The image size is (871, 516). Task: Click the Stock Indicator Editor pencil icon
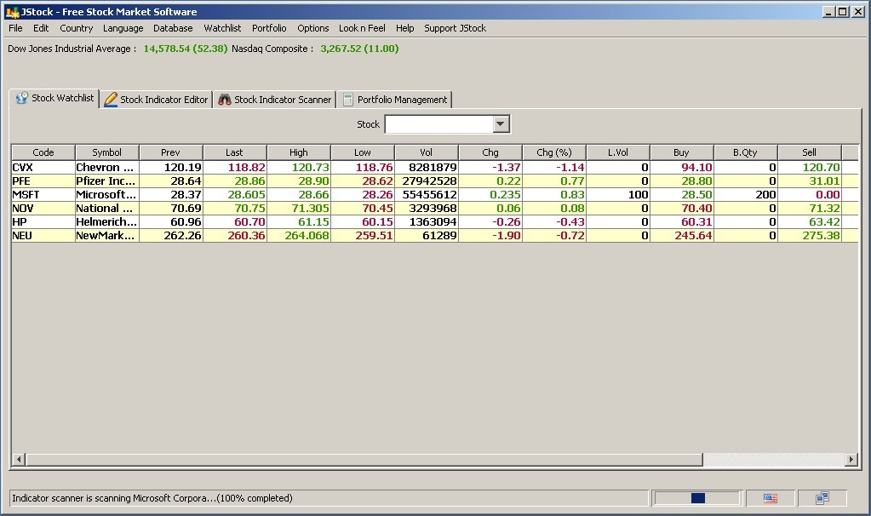[111, 100]
